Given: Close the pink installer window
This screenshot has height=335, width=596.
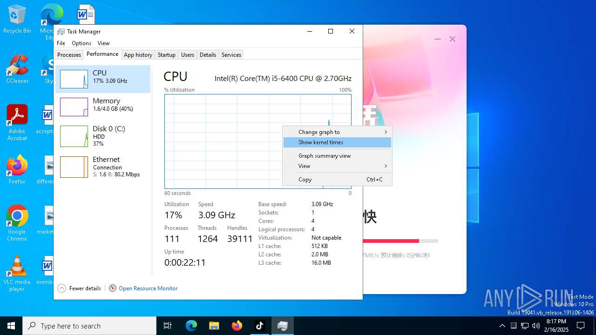Looking at the screenshot, I should coord(453,39).
